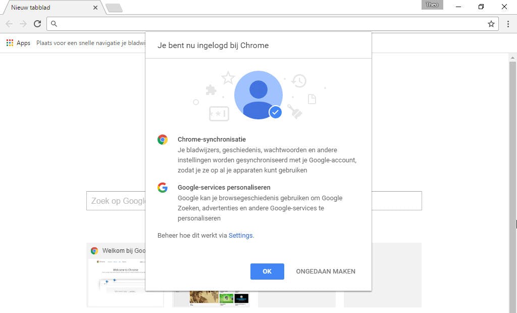
Task: Open a new tab with the tab button
Action: click(114, 8)
